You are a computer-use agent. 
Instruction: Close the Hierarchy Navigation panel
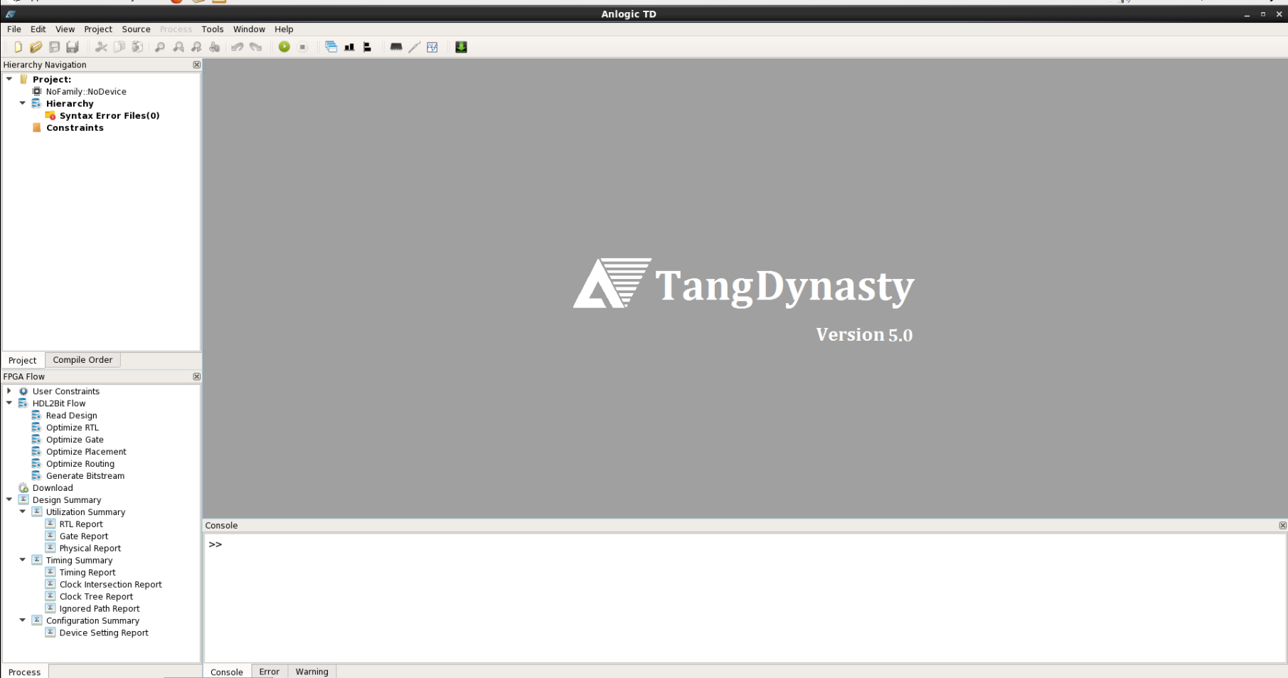point(197,65)
